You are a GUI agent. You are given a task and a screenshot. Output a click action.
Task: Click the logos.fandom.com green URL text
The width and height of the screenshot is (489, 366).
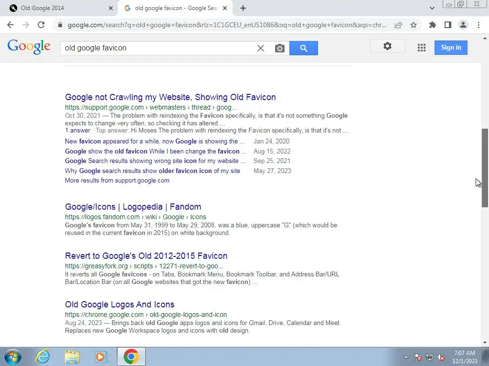pyautogui.click(x=135, y=217)
